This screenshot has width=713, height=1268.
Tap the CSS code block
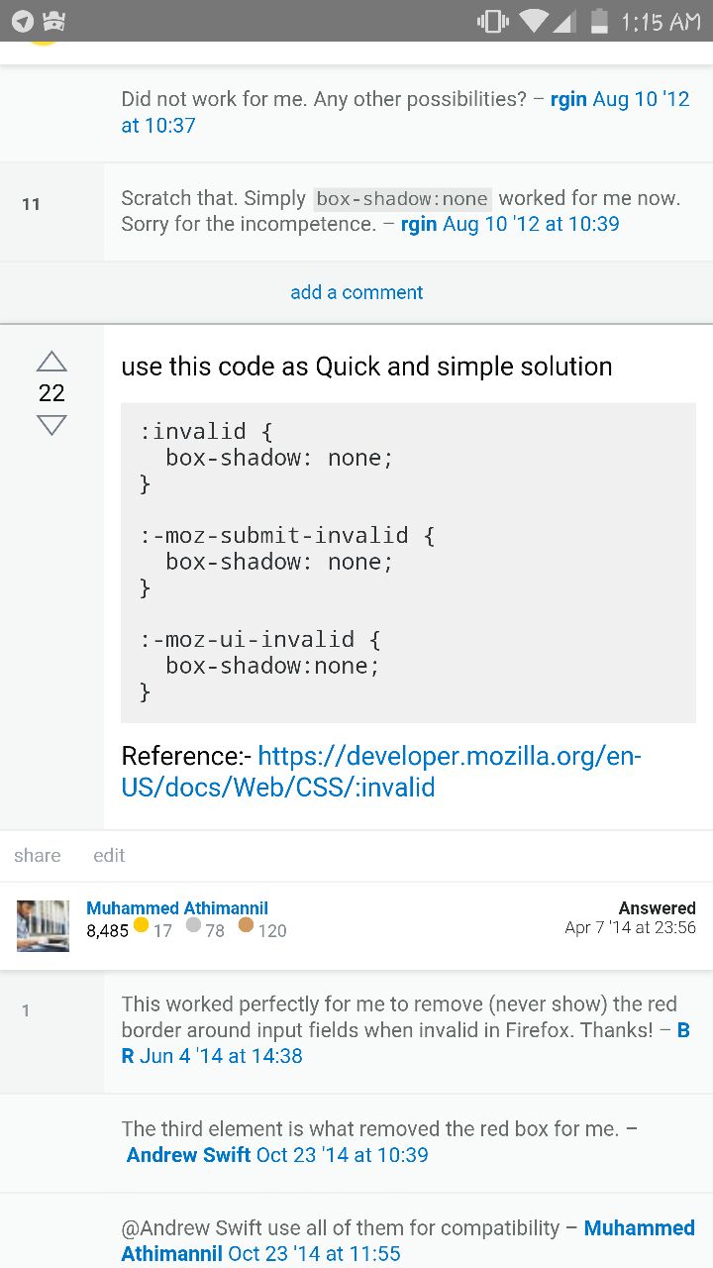coord(408,562)
